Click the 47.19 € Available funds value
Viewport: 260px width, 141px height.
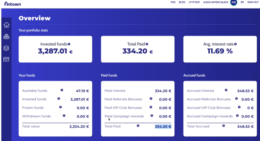(x=82, y=91)
